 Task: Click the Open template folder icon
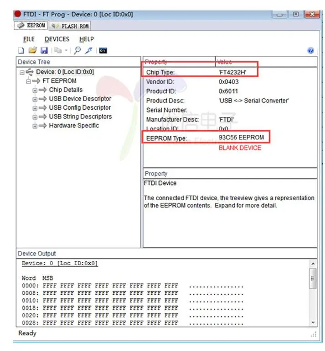pyautogui.click(x=32, y=50)
